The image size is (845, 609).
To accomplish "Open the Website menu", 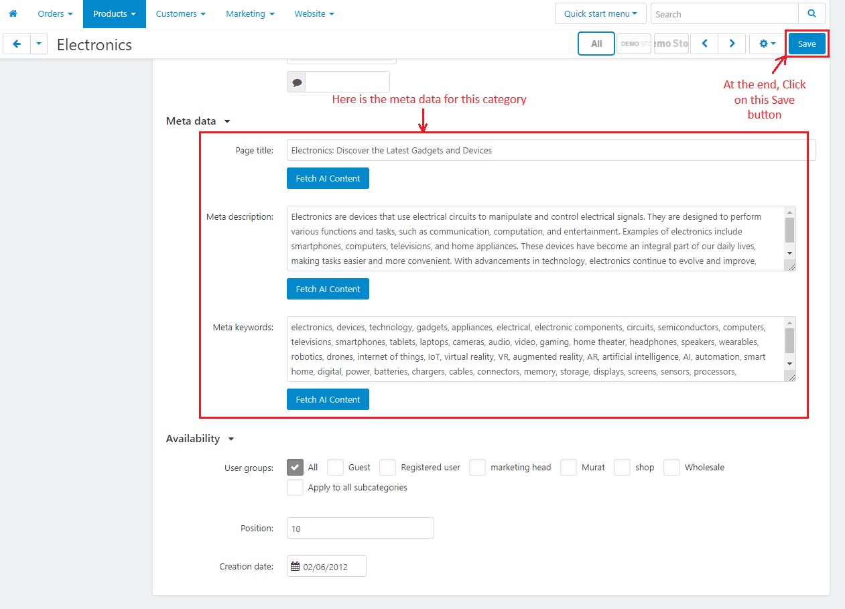I will tap(314, 13).
